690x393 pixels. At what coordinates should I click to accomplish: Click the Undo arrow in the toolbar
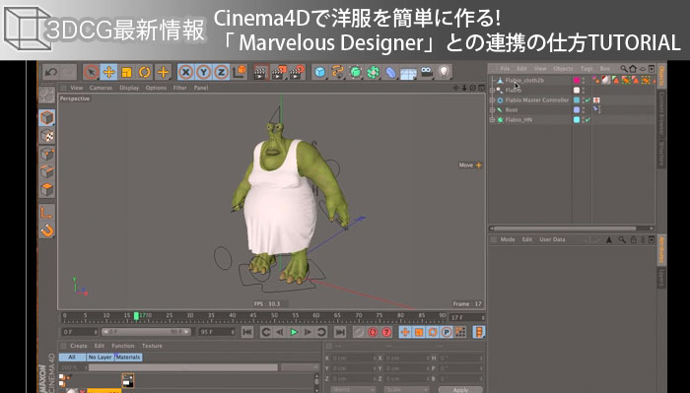point(50,72)
